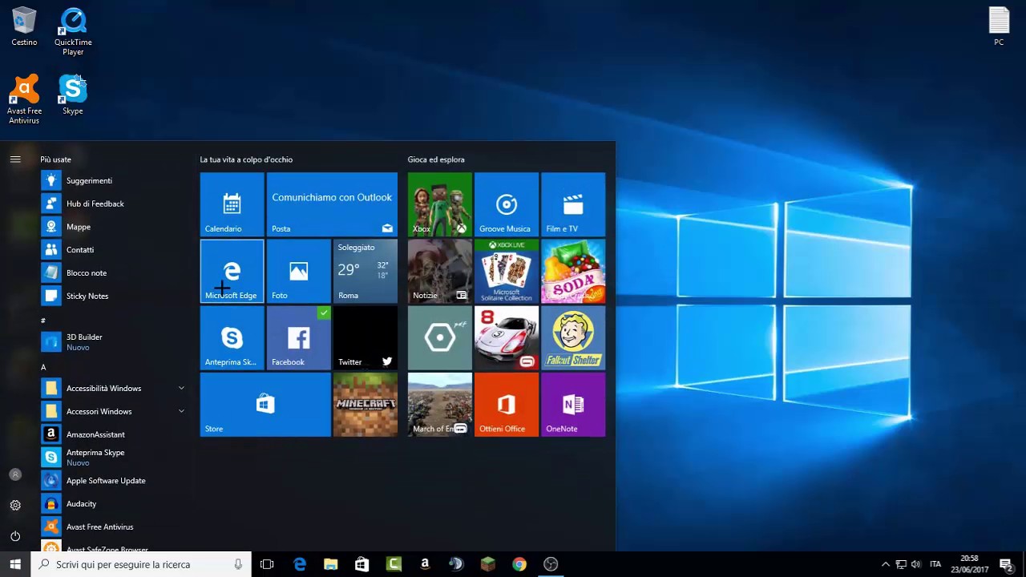Open the user account button
This screenshot has width=1026, height=577.
15,474
